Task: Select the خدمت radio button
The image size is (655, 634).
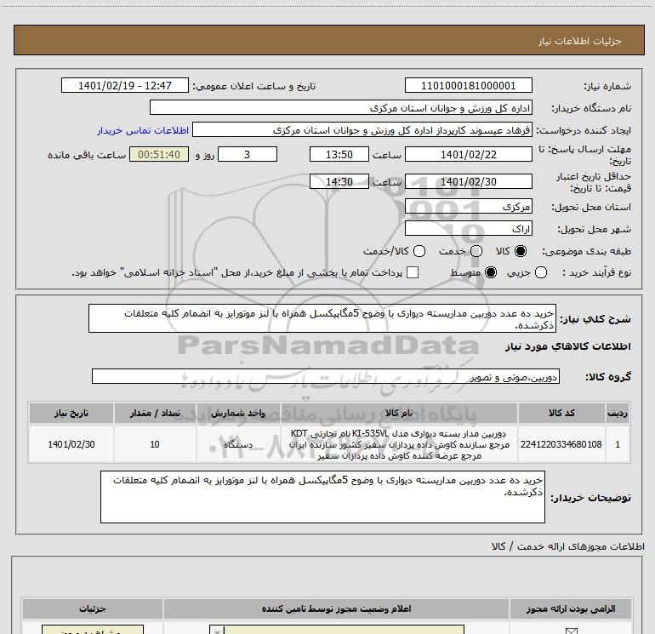Action: point(476,251)
